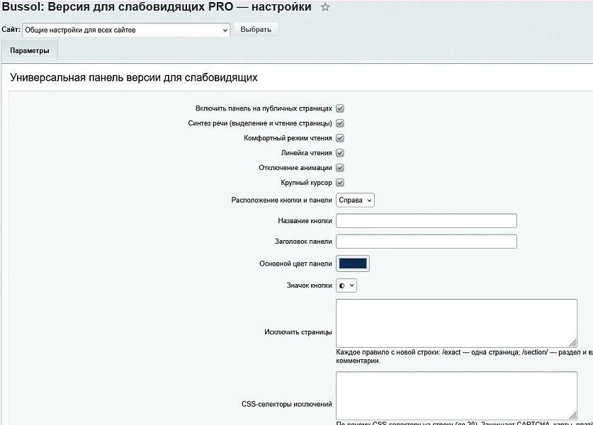
Task: Open the site selection dropdown
Action: pyautogui.click(x=126, y=30)
